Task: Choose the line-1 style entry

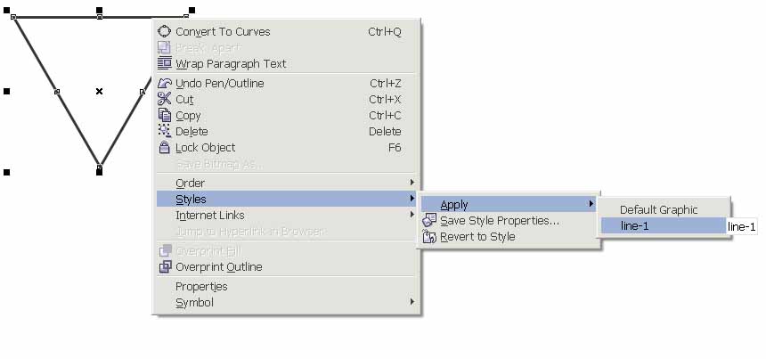Action: (x=664, y=225)
